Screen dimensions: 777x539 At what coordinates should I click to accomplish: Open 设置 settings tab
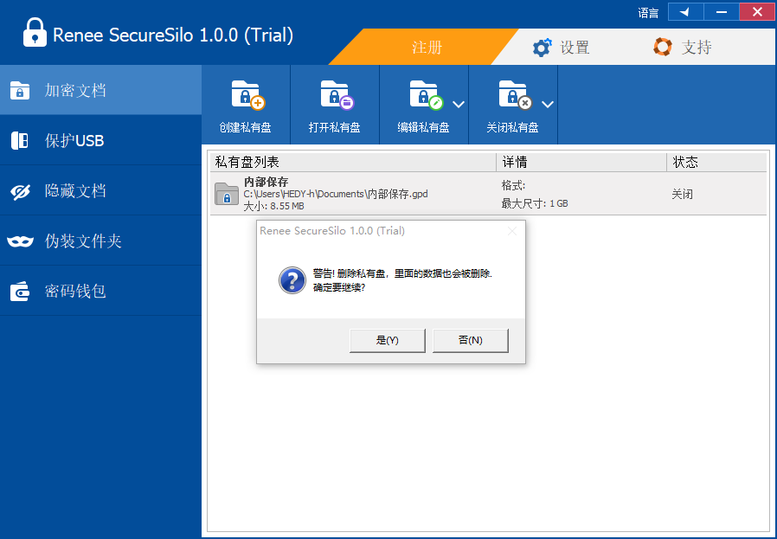pos(562,47)
